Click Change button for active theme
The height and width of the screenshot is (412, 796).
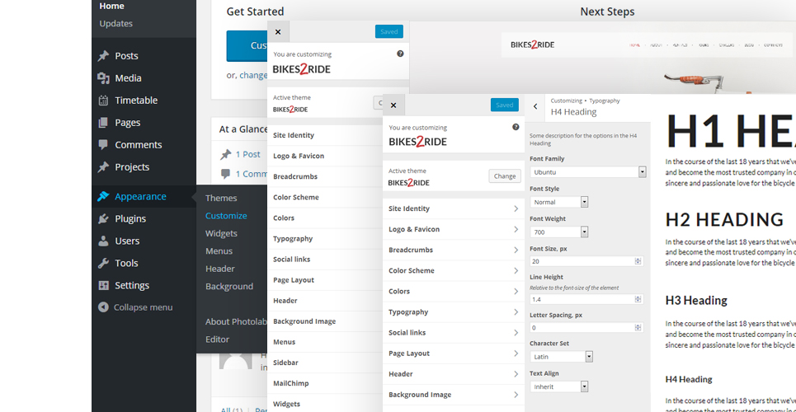point(505,176)
